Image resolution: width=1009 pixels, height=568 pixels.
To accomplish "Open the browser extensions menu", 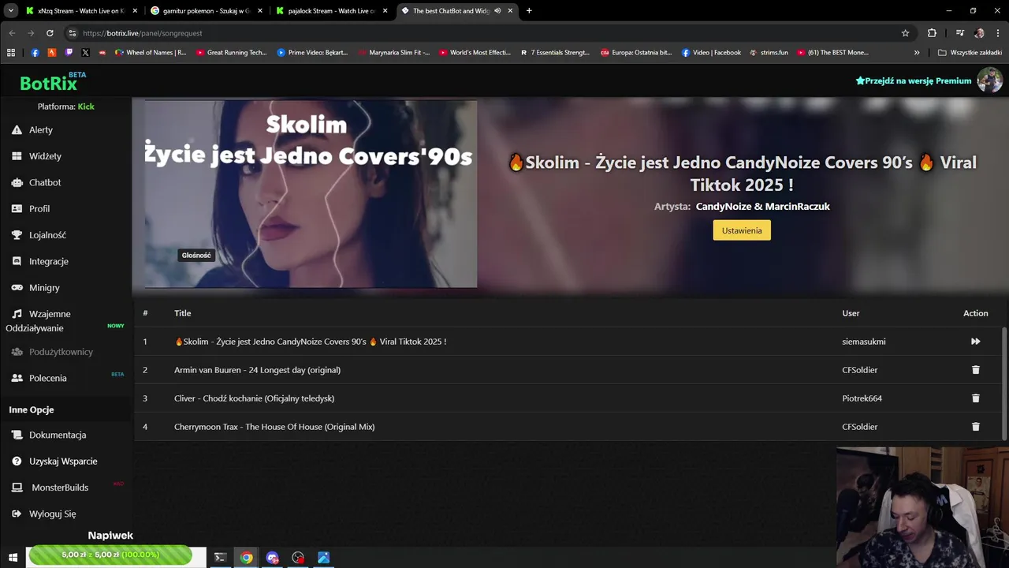I will tap(932, 33).
